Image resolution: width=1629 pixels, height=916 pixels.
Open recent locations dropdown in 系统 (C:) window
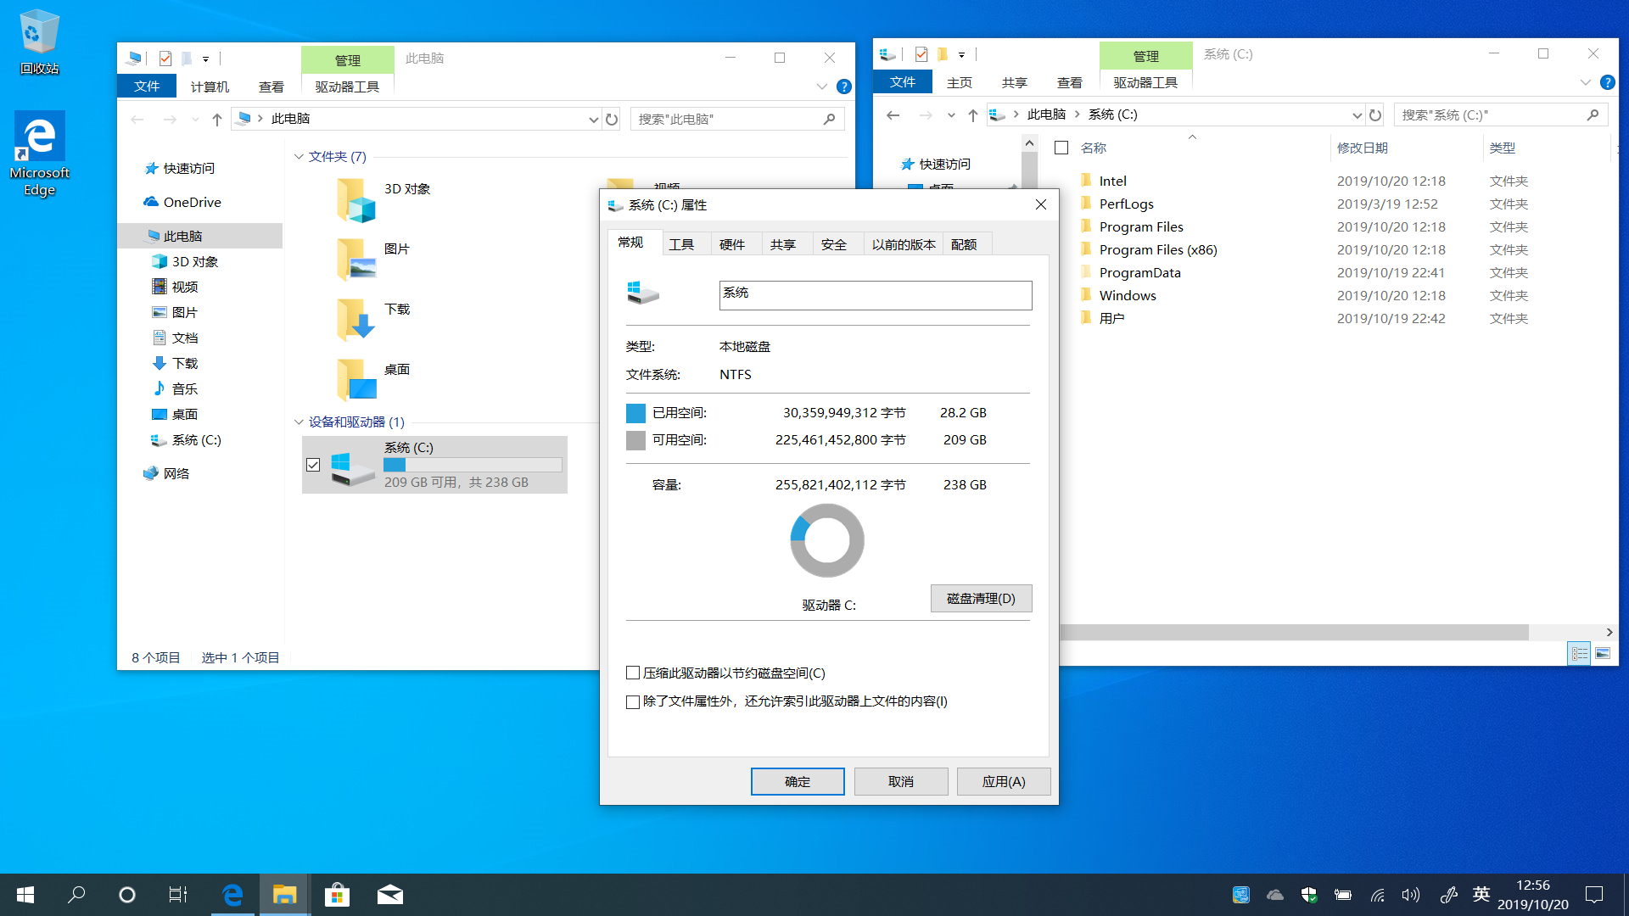[x=951, y=115]
